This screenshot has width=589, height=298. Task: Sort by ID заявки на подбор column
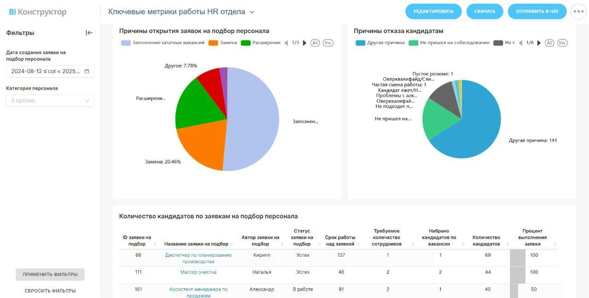pos(155,244)
